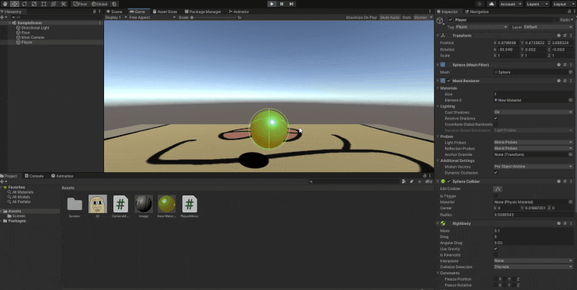Click the Sphere Collider help icon
This screenshot has width=577, height=290.
558,181
